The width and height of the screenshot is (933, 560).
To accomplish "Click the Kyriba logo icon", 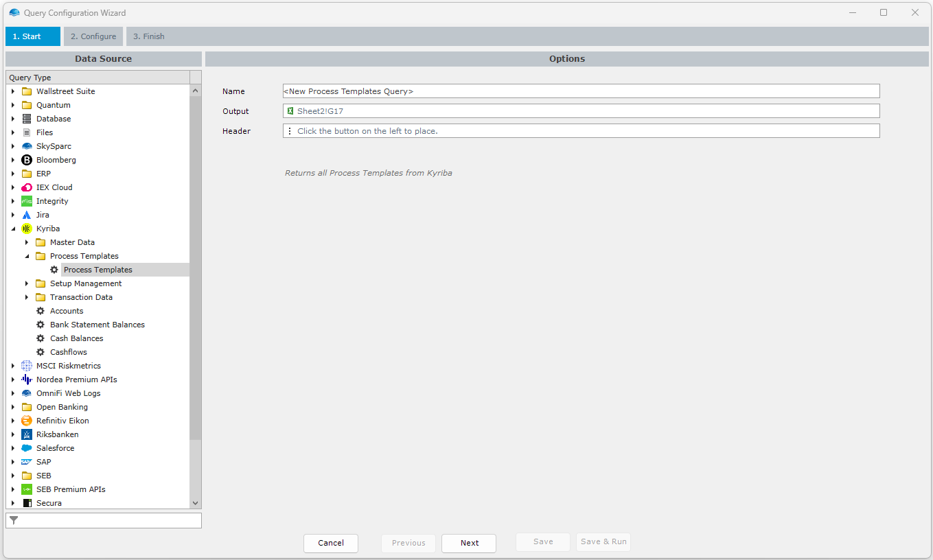I will (x=27, y=229).
